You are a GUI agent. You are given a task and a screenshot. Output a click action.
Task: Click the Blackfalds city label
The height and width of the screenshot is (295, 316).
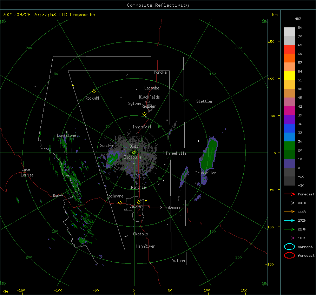pyautogui.click(x=149, y=97)
